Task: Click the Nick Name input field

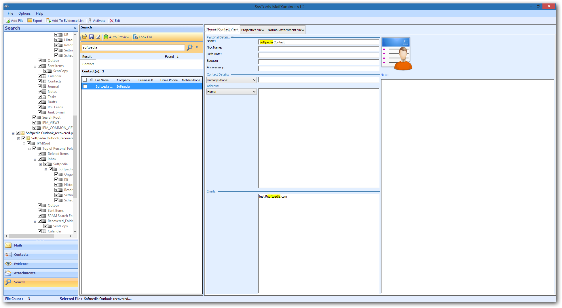Action: pyautogui.click(x=318, y=49)
